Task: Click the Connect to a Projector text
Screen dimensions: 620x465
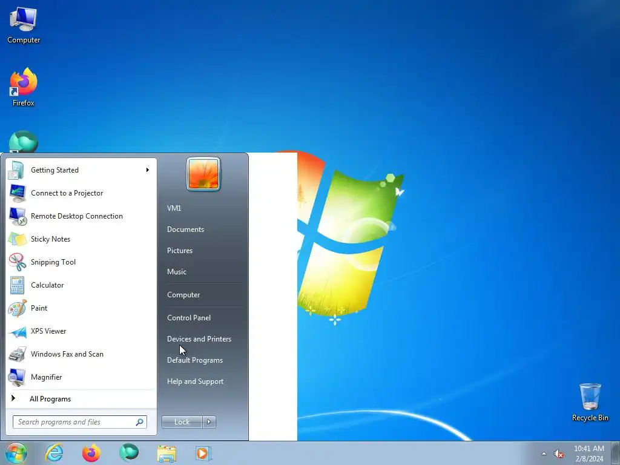Action: point(67,193)
